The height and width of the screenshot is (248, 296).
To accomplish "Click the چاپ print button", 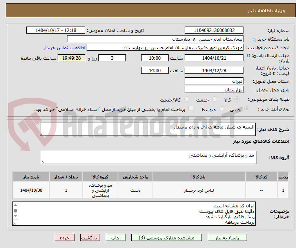I will point(115,238).
